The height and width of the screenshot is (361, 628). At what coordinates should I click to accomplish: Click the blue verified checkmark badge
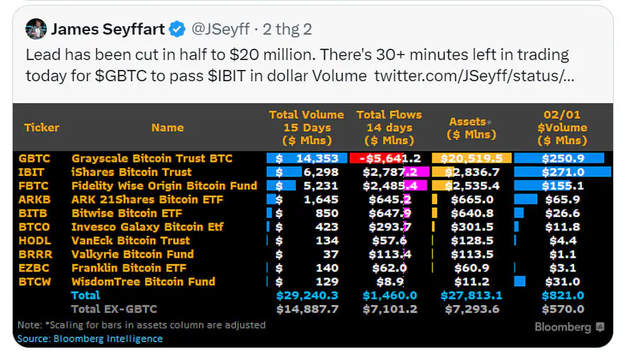click(x=177, y=30)
